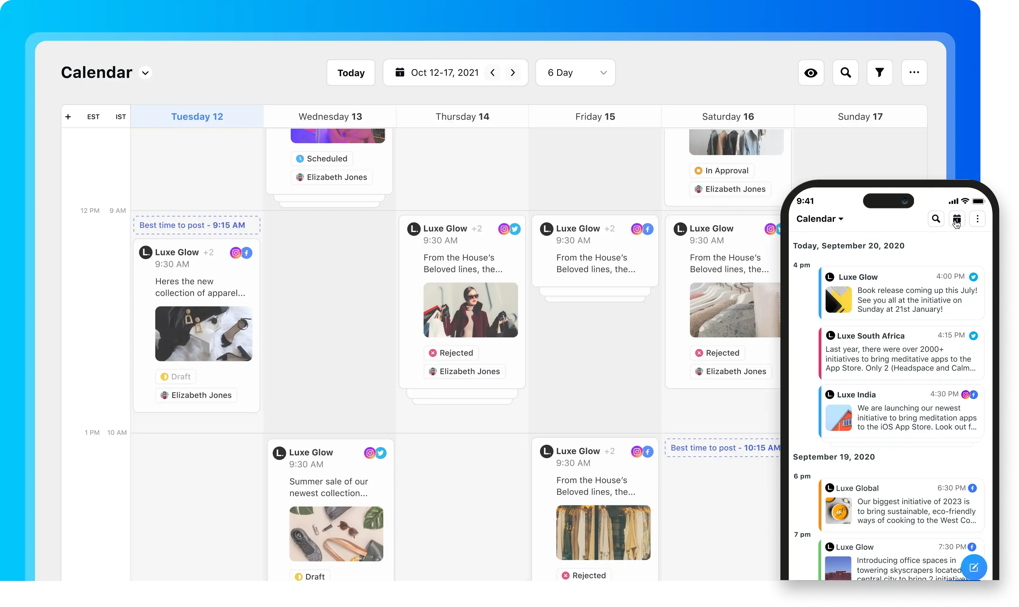The image size is (1019, 607).
Task: Expand the Calendar dropdown menu
Action: 144,73
